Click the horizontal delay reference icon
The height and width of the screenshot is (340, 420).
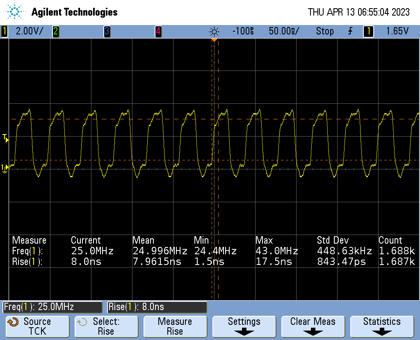pyautogui.click(x=214, y=31)
